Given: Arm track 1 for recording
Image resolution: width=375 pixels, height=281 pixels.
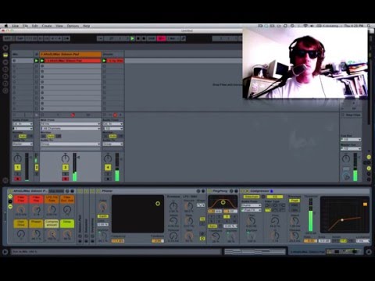Looking at the screenshot, I should click(x=17, y=179).
